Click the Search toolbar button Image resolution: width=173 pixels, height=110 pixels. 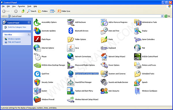click(31, 11)
